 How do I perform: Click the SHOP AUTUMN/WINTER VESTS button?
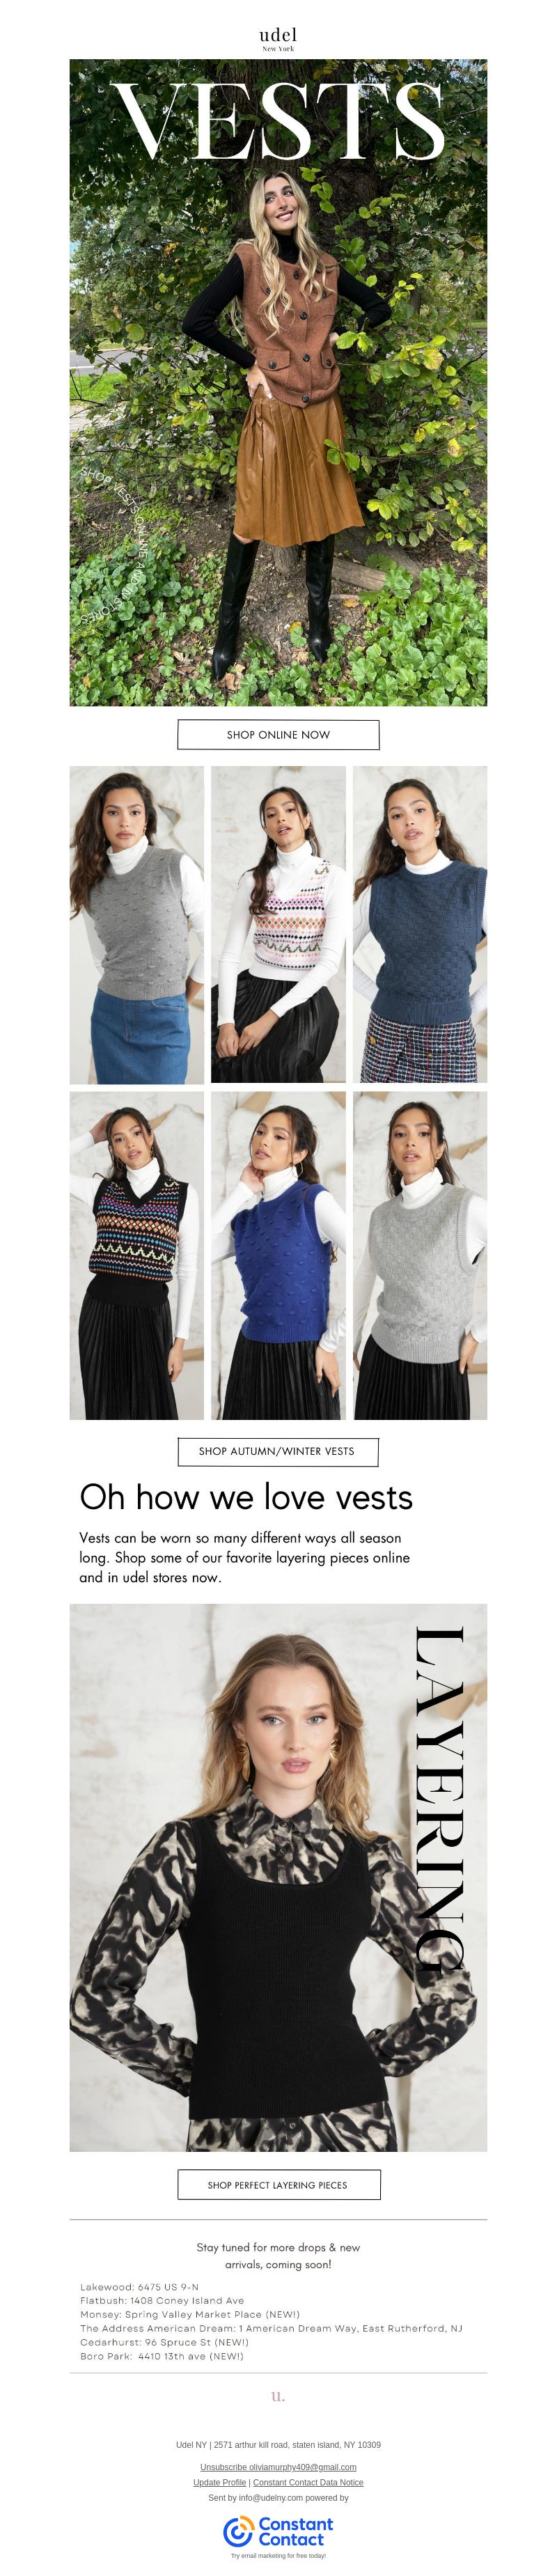277,1451
